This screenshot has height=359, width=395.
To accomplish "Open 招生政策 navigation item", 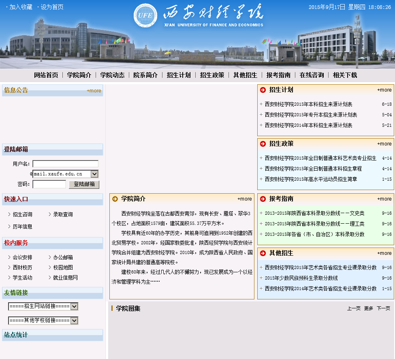I will click(x=212, y=75).
